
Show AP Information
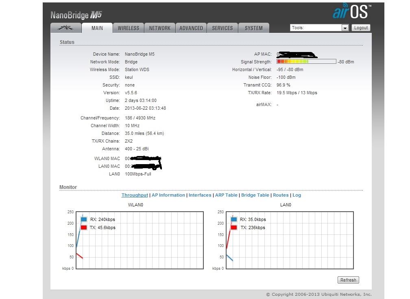168,195
